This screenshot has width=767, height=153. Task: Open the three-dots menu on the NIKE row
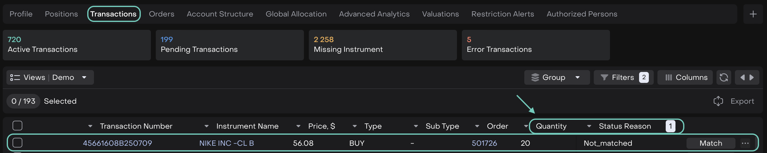click(745, 143)
